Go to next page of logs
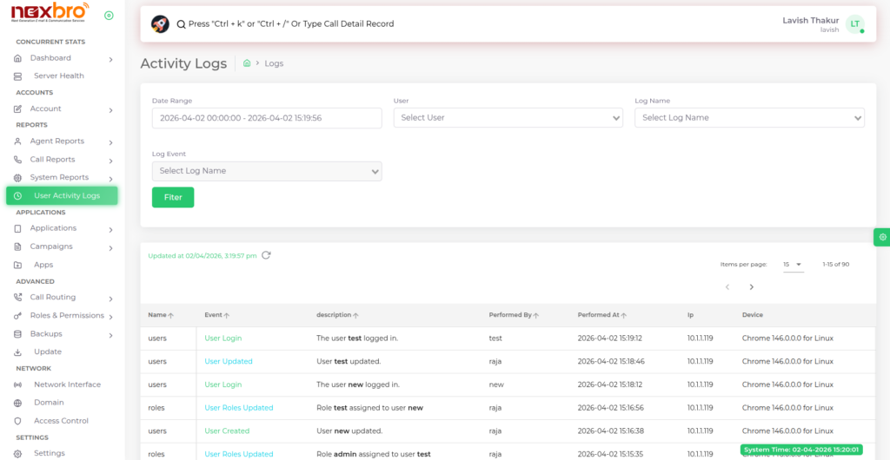Viewport: 890px width, 460px height. point(751,287)
